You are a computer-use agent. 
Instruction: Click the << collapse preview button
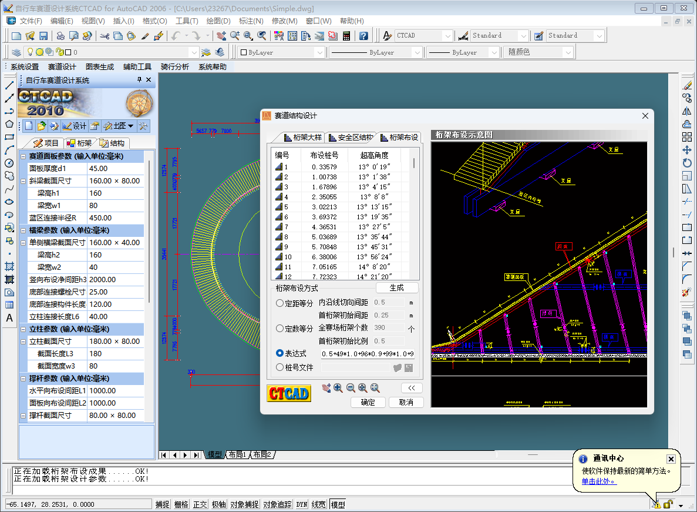412,388
